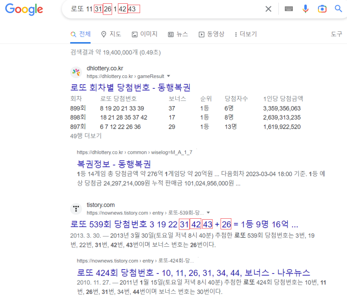Click the nownews.tistory.com 로또-424회 URL breadcrumb
Screen dimensions: 347x301
click(135, 261)
